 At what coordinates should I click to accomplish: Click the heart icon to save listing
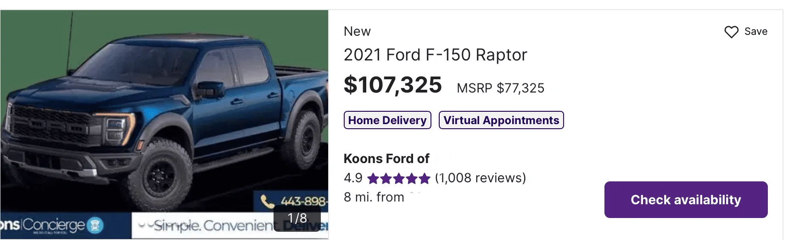[x=731, y=32]
